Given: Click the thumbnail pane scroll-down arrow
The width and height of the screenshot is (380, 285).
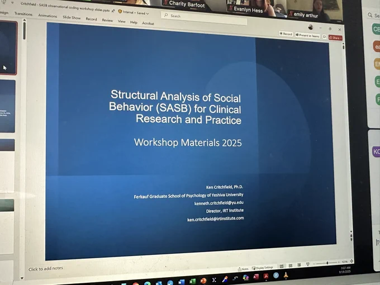Looking at the screenshot, I should coord(22,278).
